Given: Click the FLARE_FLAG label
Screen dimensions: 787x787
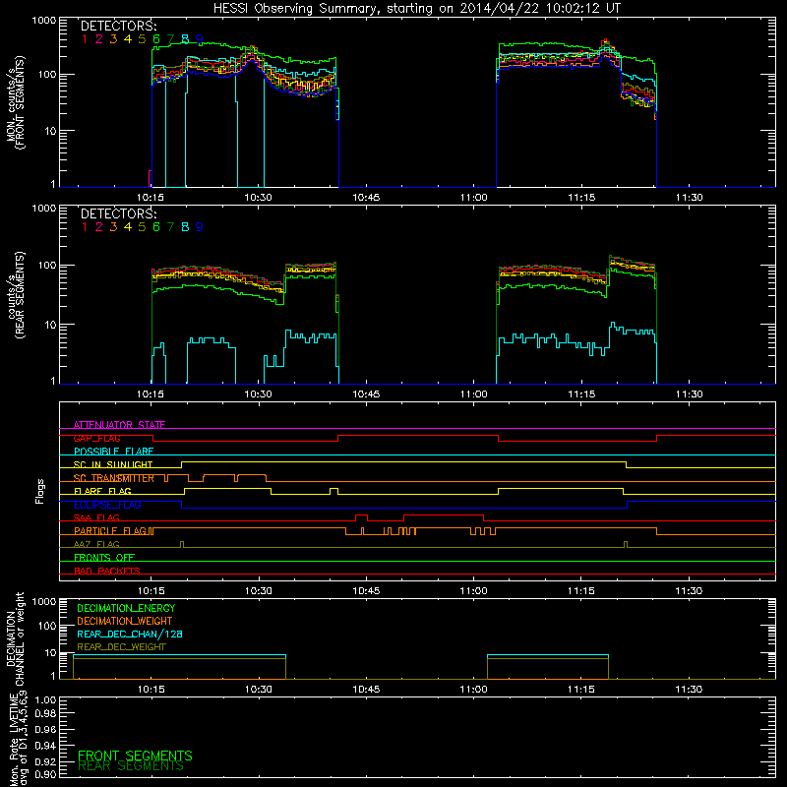Looking at the screenshot, I should coord(102,491).
